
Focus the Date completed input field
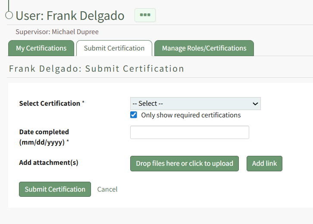click(x=189, y=133)
